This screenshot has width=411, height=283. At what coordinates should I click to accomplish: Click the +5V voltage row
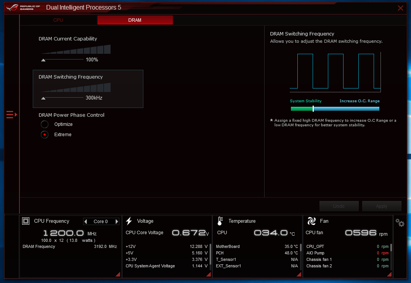pos(167,253)
